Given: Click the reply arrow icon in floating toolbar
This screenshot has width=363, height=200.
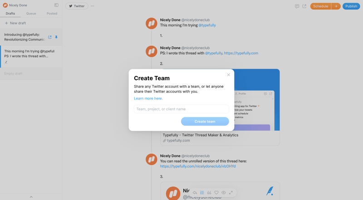Looking at the screenshot, I should pos(195,193).
